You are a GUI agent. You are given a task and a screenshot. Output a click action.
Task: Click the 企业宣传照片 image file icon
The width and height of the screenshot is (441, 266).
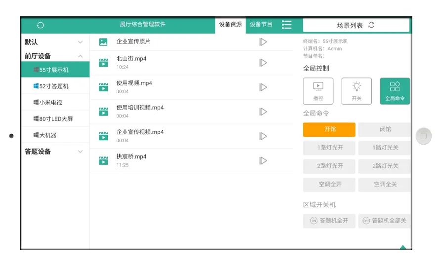(103, 42)
